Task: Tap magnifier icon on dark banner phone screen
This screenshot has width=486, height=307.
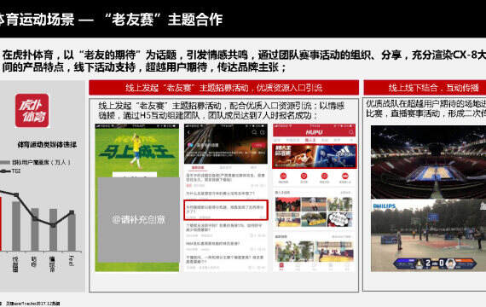Action: click(x=254, y=132)
